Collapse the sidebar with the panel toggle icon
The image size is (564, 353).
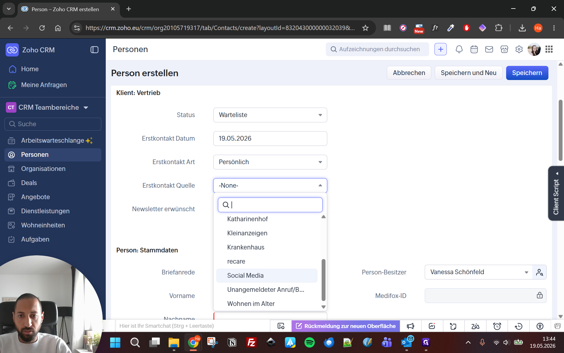(94, 50)
